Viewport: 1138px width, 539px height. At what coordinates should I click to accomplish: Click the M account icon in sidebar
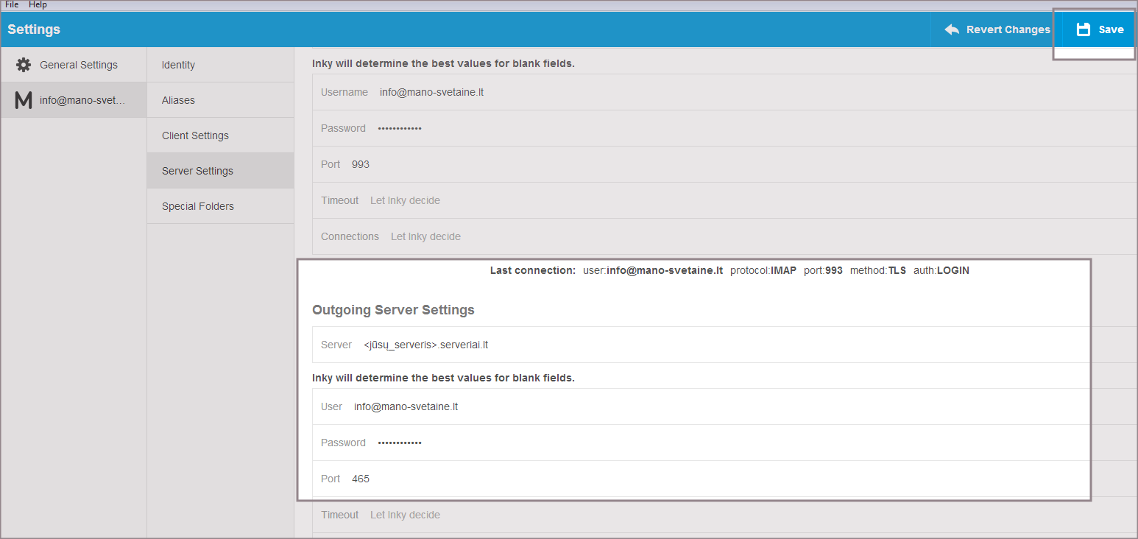click(x=24, y=100)
